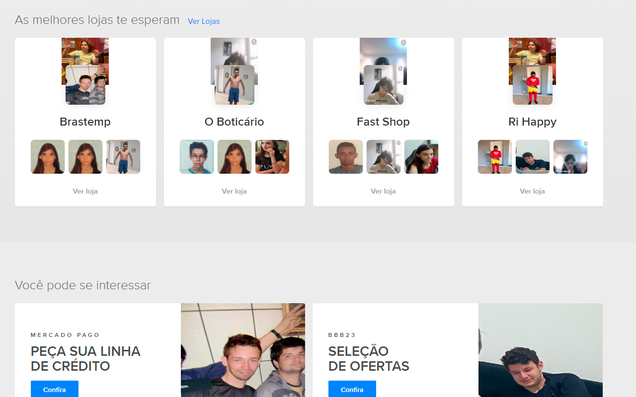Select first product thumbnail under O Boticário
The image size is (636, 397).
click(x=197, y=157)
